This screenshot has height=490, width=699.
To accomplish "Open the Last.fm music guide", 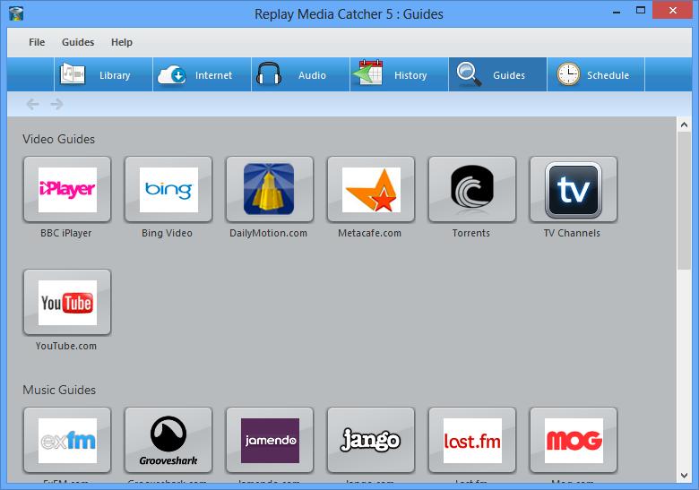I will click(471, 441).
